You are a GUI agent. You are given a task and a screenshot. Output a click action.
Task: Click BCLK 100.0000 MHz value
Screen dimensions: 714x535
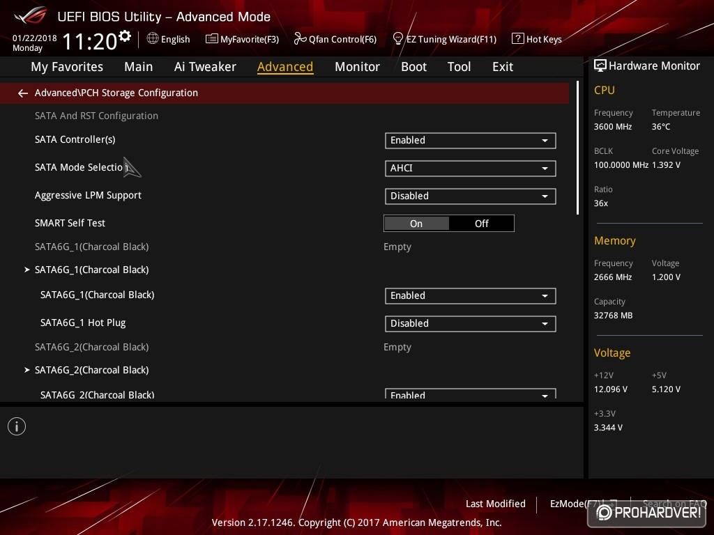(621, 164)
